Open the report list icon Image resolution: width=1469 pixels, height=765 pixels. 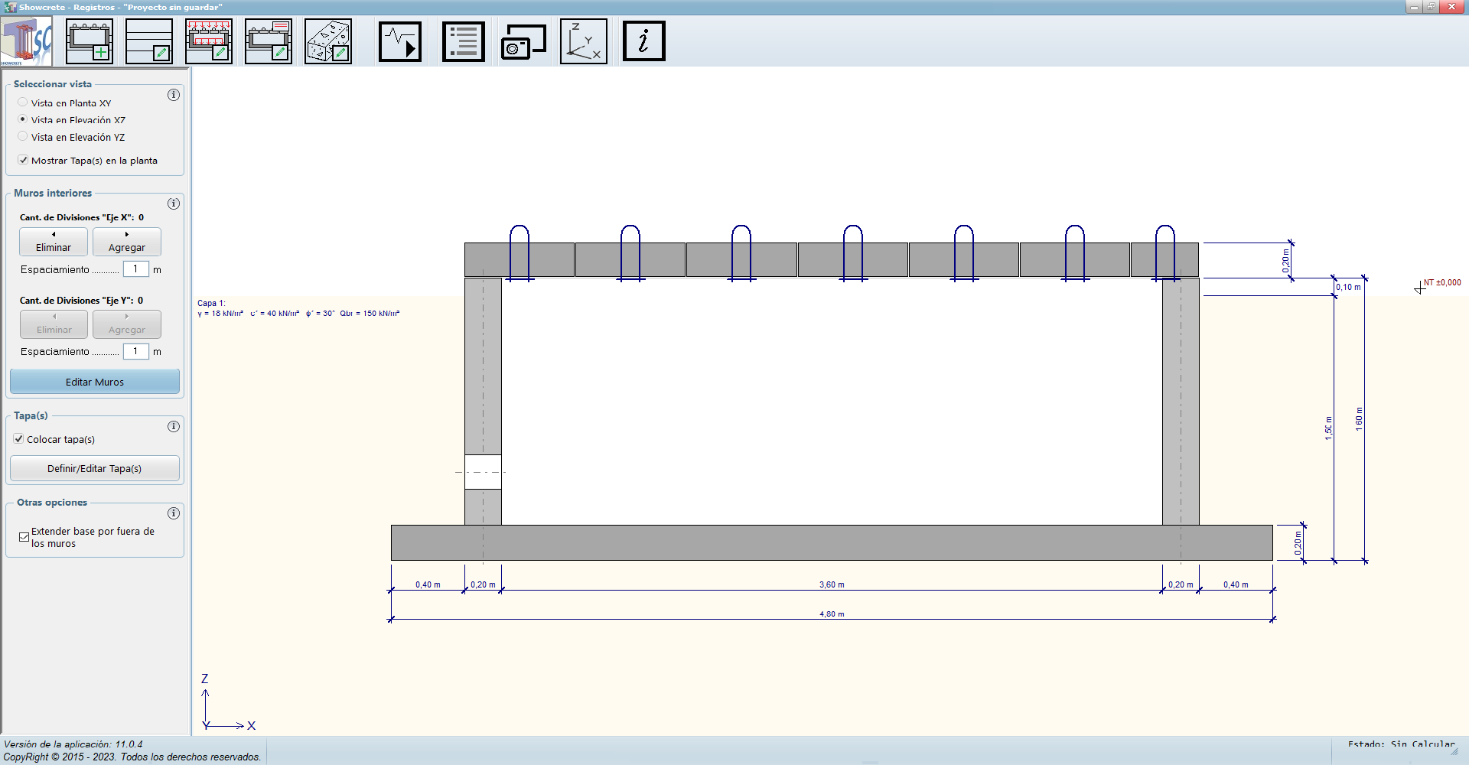[464, 41]
